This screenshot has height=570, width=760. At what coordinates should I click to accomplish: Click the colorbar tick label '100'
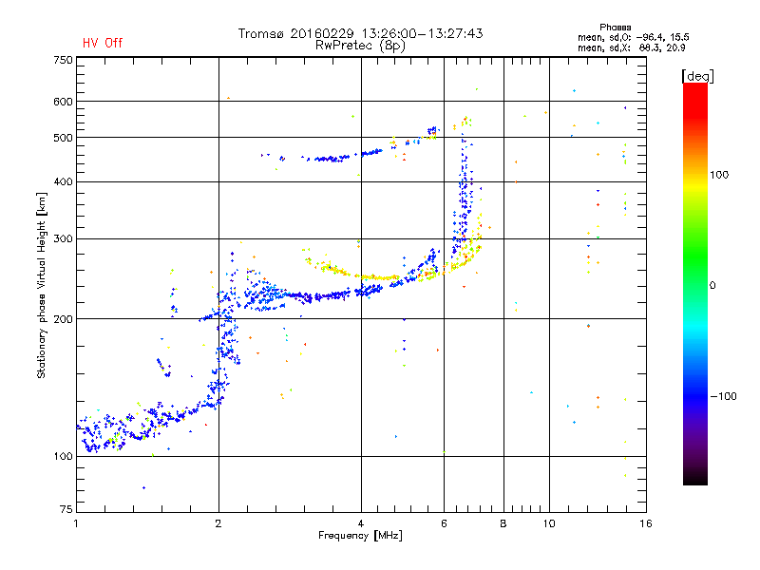pos(719,175)
